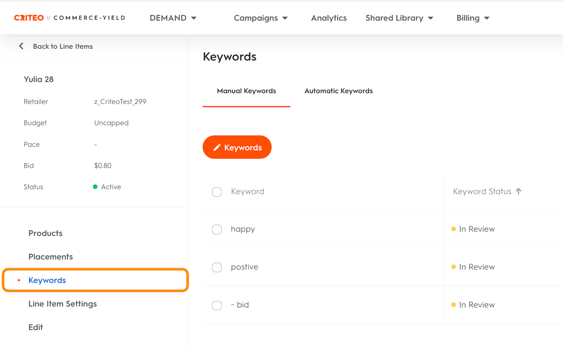This screenshot has height=349, width=563.
Task: Open Line Item Settings in sidebar
Action: tap(62, 304)
